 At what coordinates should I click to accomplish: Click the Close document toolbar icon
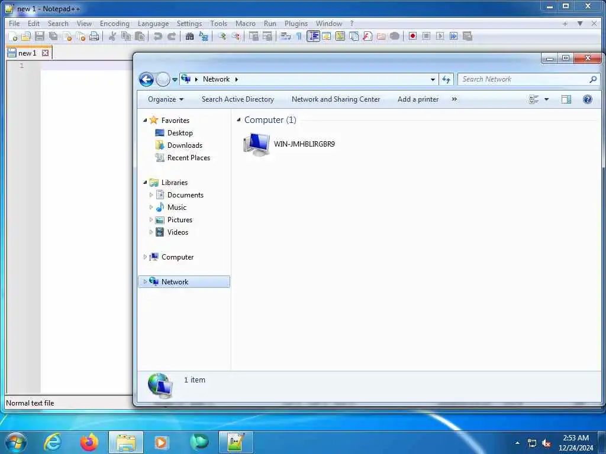point(67,36)
